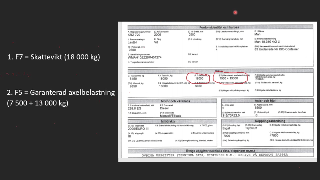This screenshot has height=180, width=320.
Task: Select the Tjänstevikt value "8150"
Action: tap(133, 79)
